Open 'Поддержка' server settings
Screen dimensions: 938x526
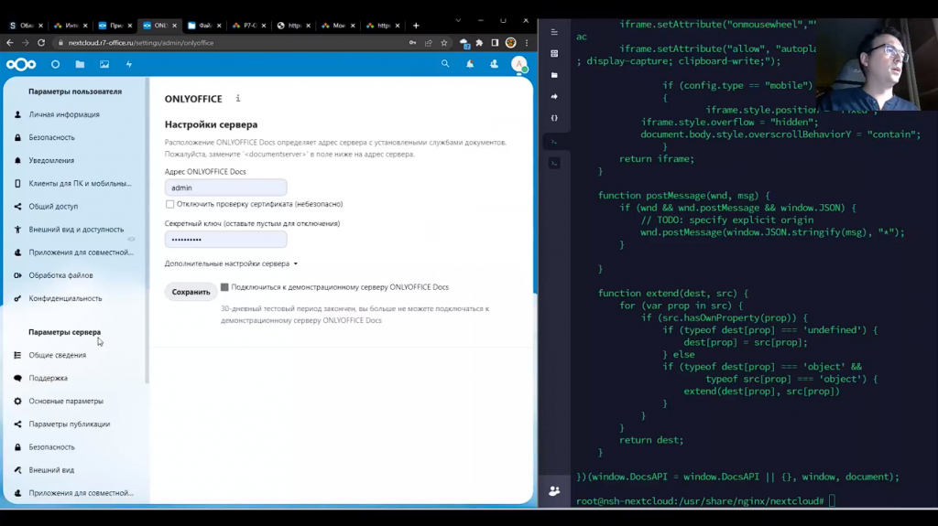tap(48, 378)
